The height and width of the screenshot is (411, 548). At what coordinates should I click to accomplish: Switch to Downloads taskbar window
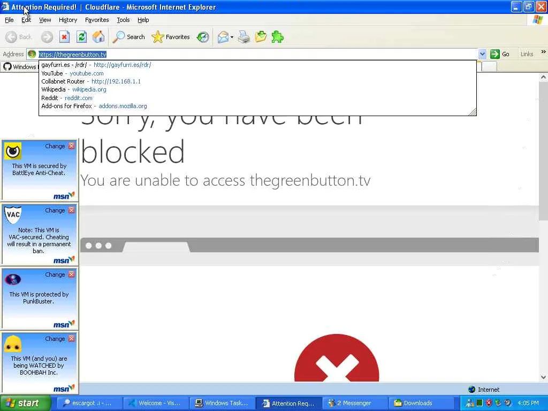pos(422,403)
